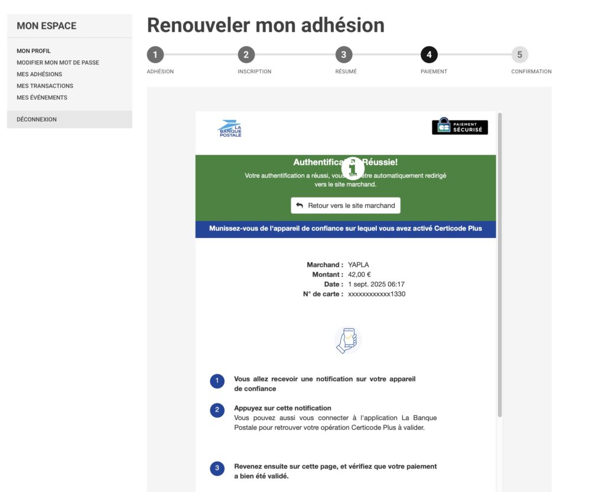Screen dimensions: 605x492
Task: Click the active step 4 Paiement circle
Action: [x=429, y=55]
